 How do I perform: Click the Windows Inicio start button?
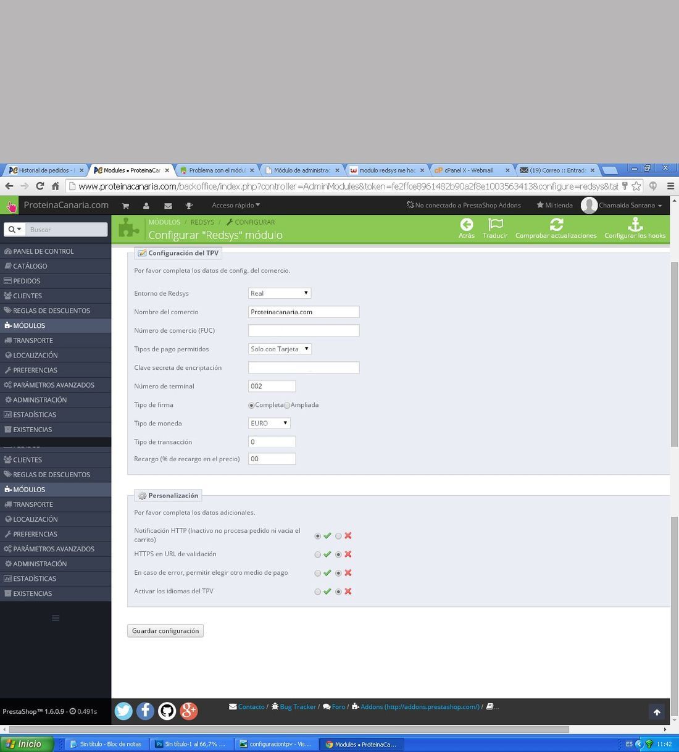click(27, 744)
